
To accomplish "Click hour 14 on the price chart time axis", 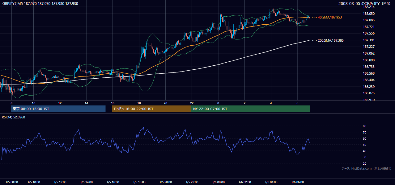I will pos(86,103).
